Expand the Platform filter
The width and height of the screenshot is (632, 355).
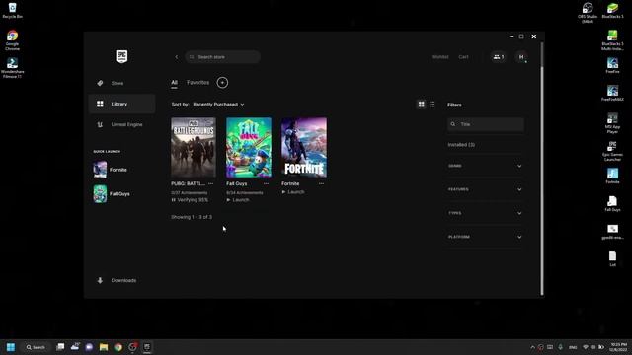click(x=485, y=237)
